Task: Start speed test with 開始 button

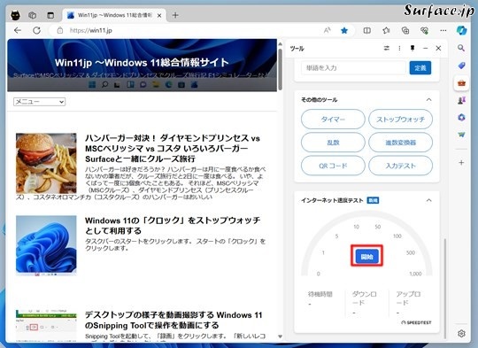Action: tap(366, 257)
